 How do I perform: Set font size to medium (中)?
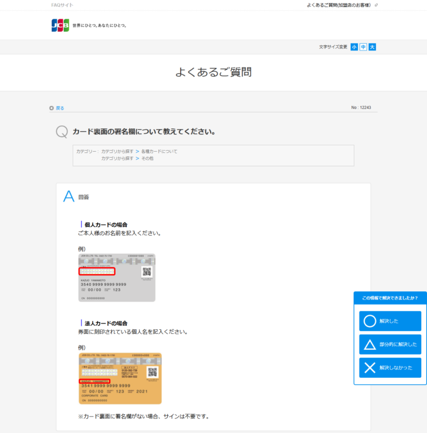click(363, 47)
